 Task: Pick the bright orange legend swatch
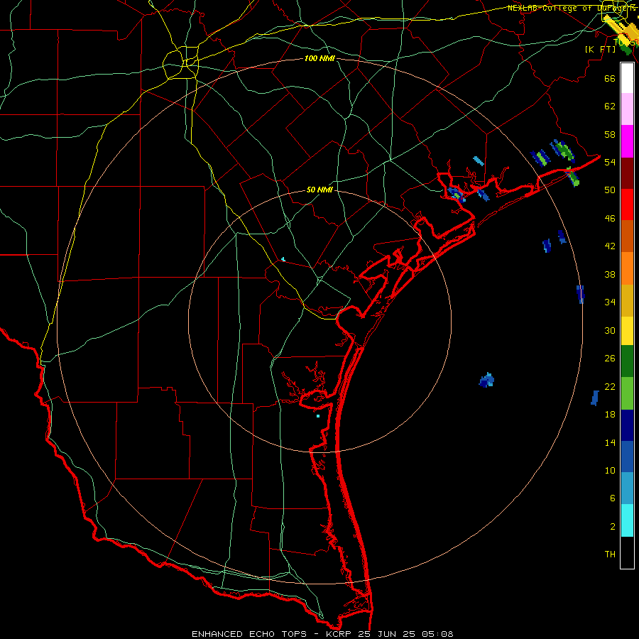coord(627,268)
